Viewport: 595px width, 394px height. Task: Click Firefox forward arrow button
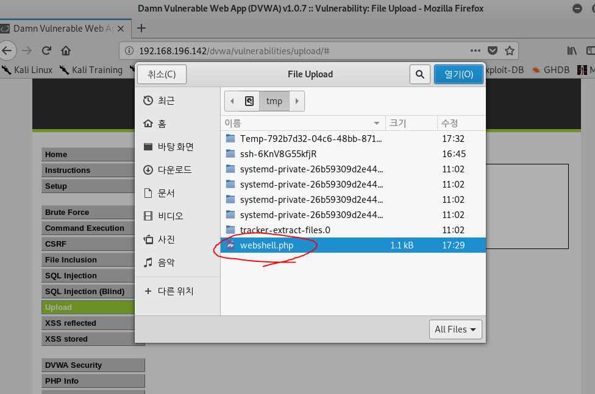pyautogui.click(x=27, y=51)
